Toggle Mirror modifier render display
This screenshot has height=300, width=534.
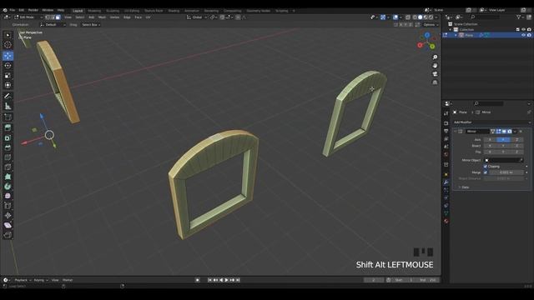coord(510,132)
